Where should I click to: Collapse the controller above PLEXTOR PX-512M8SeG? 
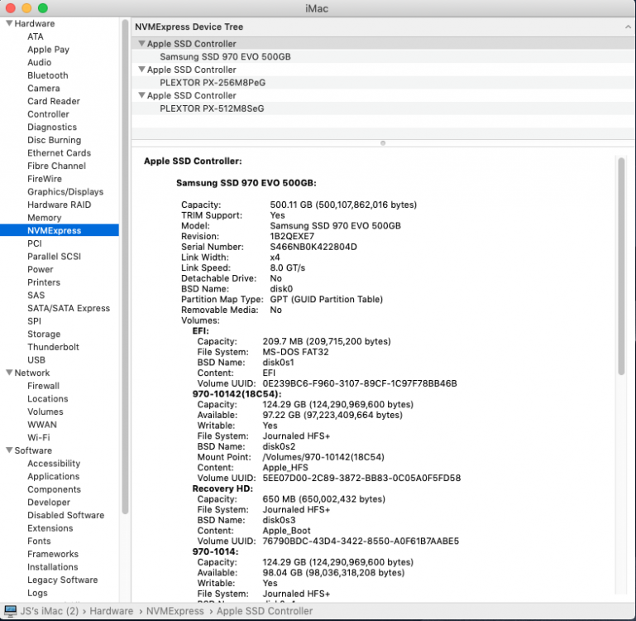coord(141,95)
